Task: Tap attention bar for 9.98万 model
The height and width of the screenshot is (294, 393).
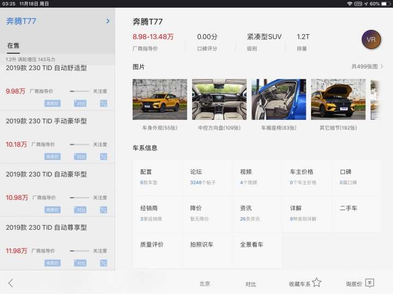Action: click(x=80, y=91)
